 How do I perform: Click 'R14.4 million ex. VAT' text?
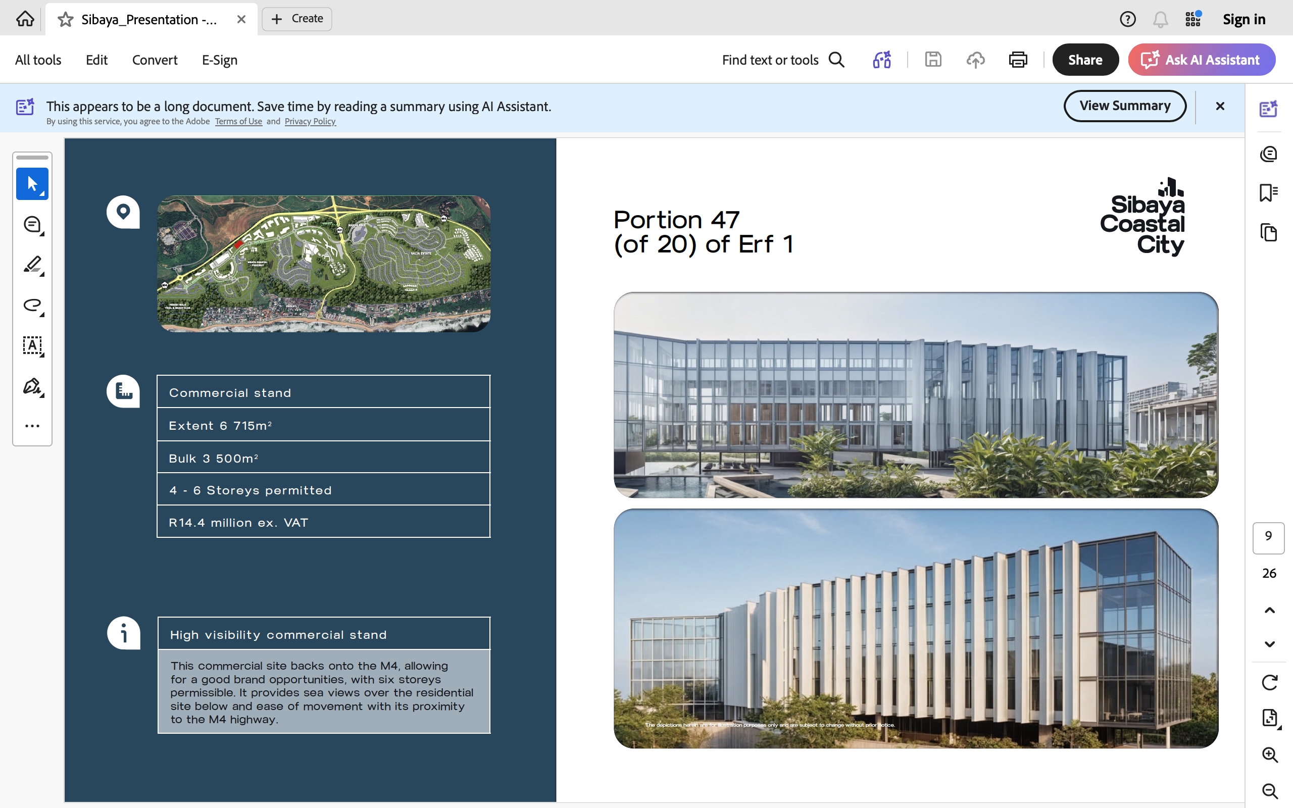pos(238,523)
